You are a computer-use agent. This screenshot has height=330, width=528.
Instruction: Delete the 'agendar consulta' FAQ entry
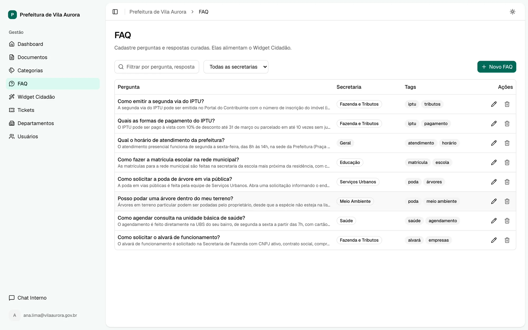click(x=507, y=221)
